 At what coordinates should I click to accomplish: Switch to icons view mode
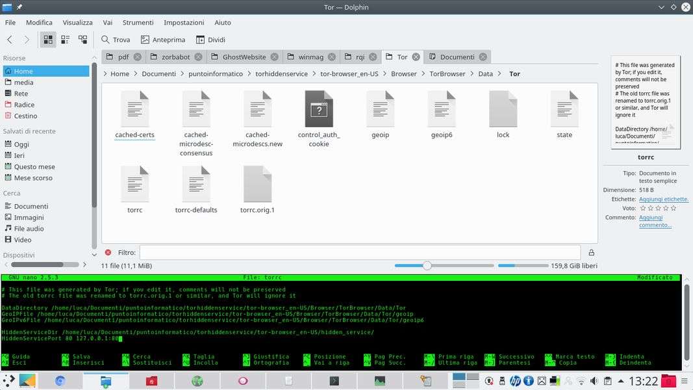(x=48, y=40)
